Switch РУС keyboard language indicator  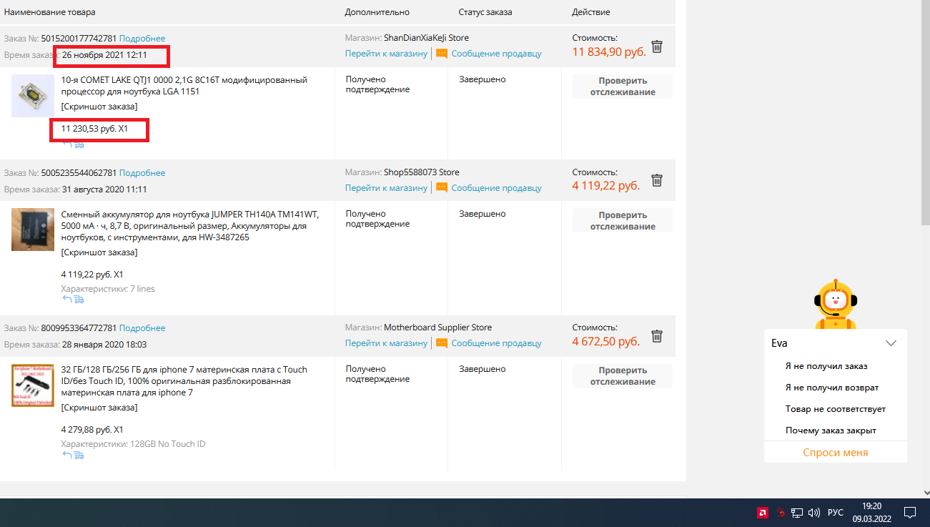836,513
